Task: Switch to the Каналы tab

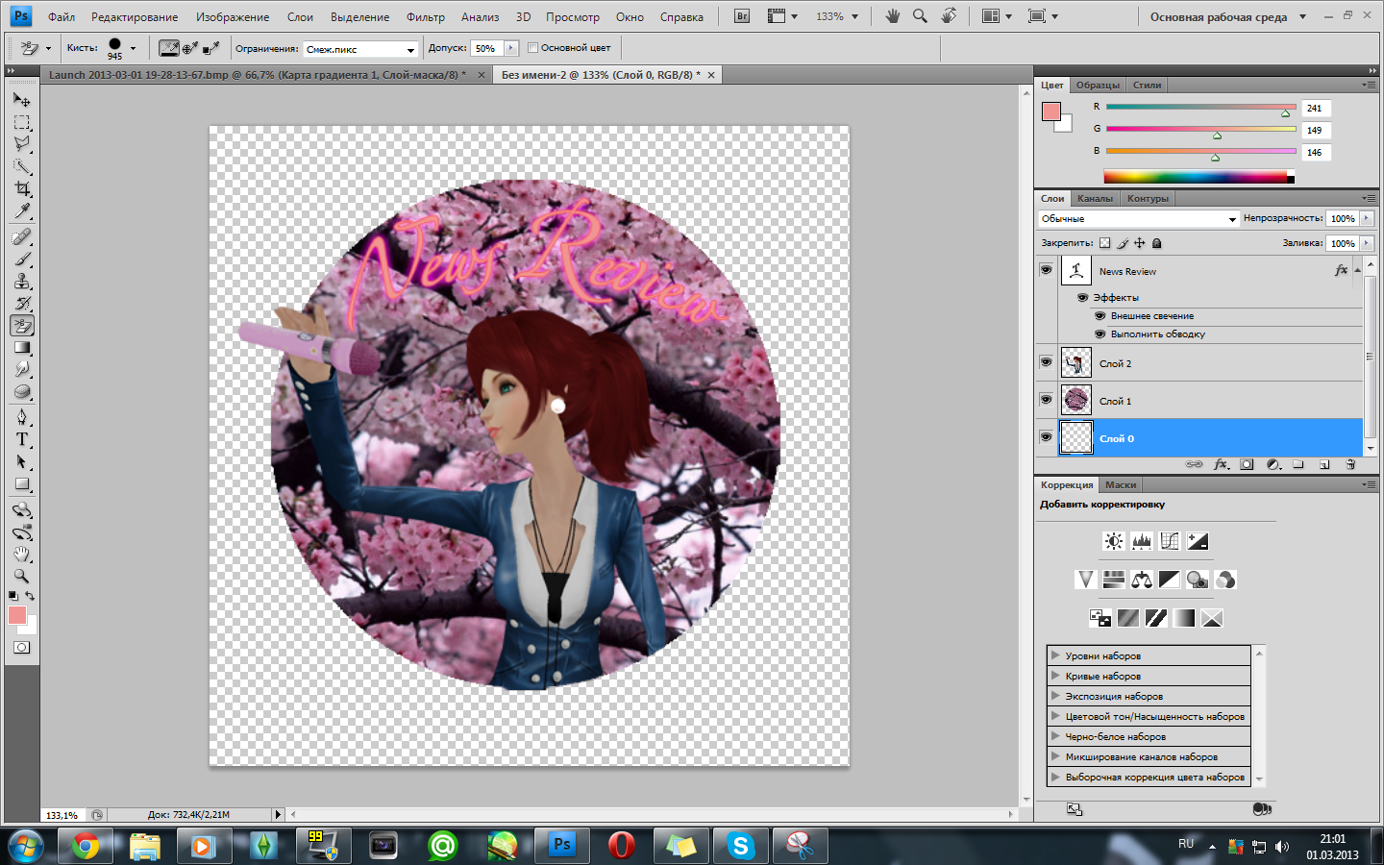Action: (x=1095, y=199)
